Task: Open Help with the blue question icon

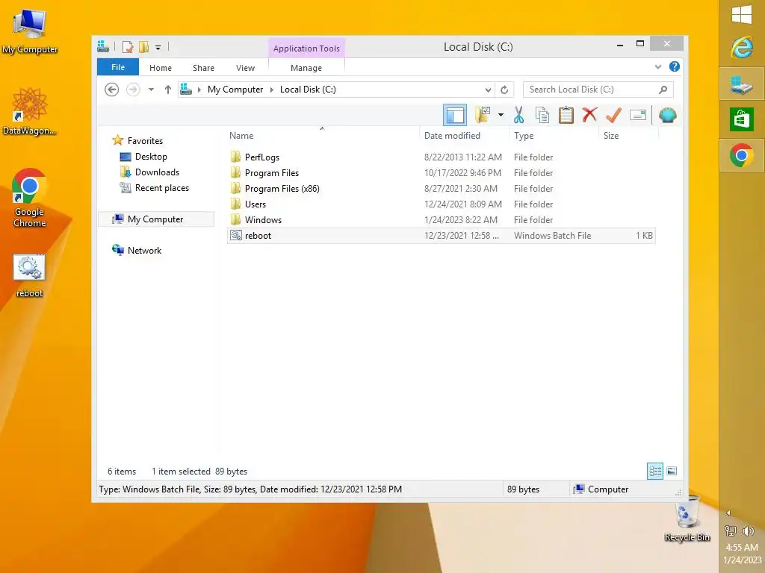Action: [x=675, y=66]
